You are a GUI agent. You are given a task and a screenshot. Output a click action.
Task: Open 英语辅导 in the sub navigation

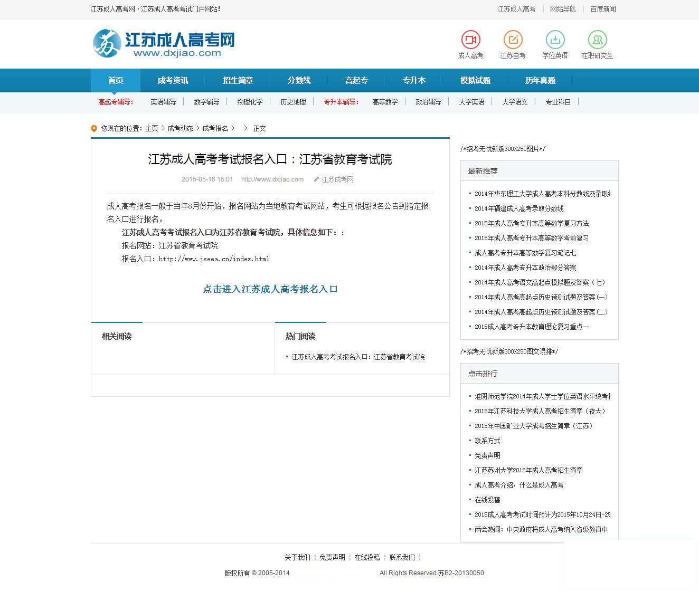(x=163, y=102)
